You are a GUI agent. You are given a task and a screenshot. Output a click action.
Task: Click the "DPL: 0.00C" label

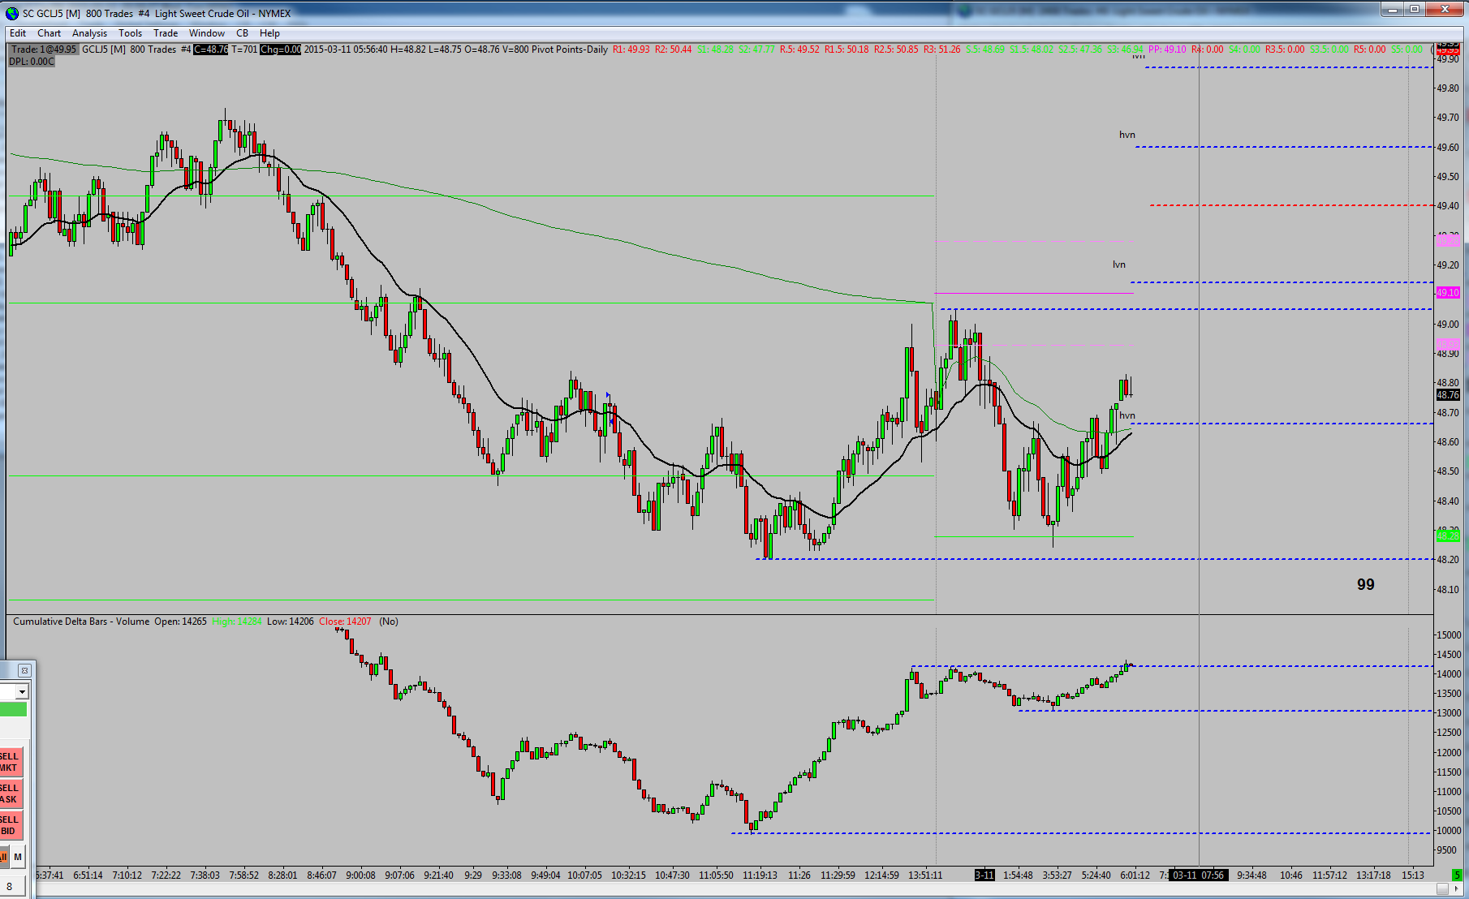click(32, 62)
